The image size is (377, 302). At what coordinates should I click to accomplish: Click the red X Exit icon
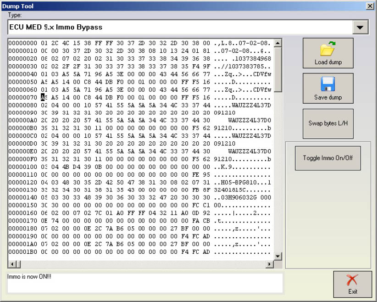click(352, 280)
